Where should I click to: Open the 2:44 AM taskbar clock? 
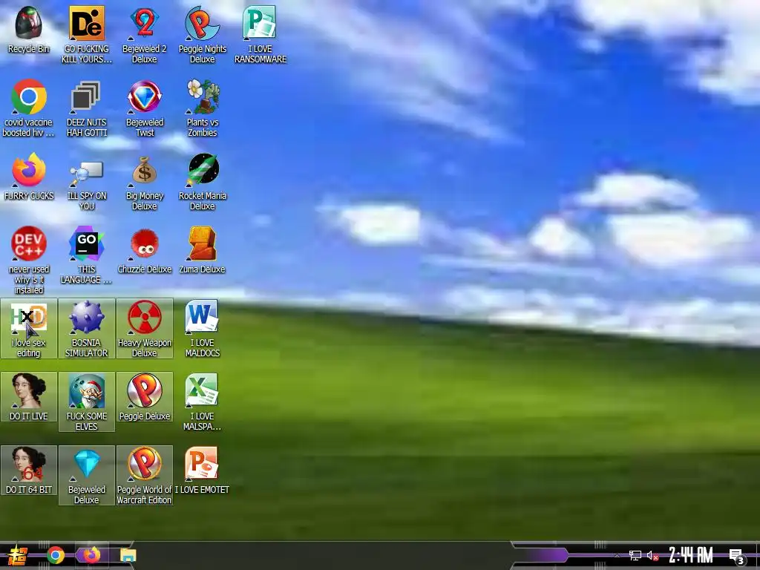pos(691,555)
